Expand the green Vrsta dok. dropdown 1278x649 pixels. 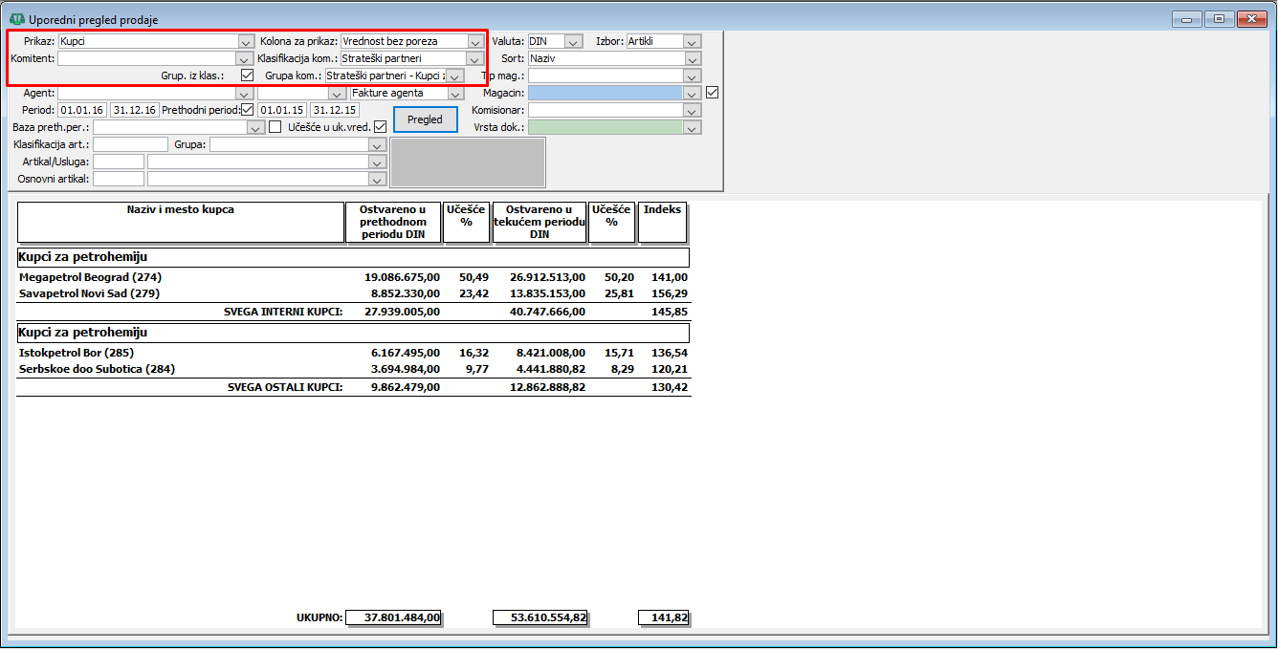(x=693, y=127)
